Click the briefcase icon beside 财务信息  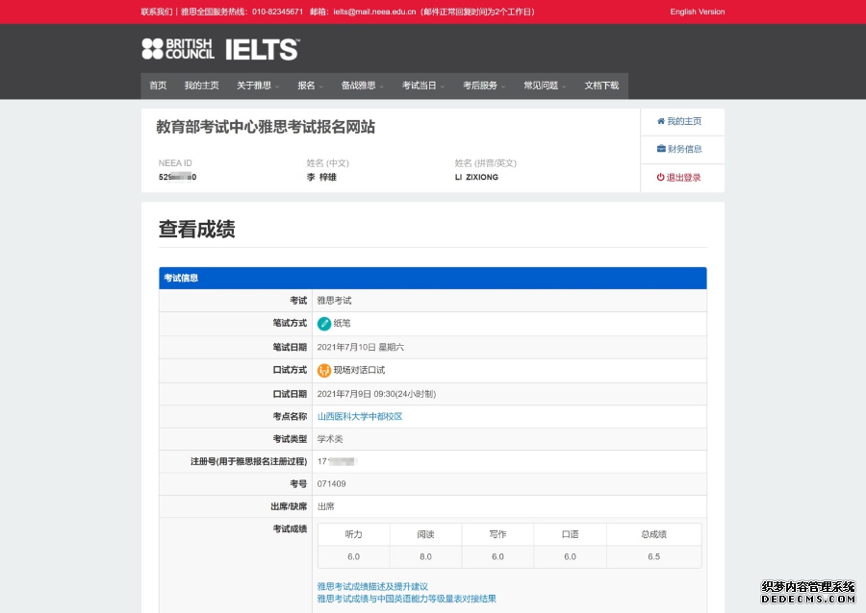661,149
